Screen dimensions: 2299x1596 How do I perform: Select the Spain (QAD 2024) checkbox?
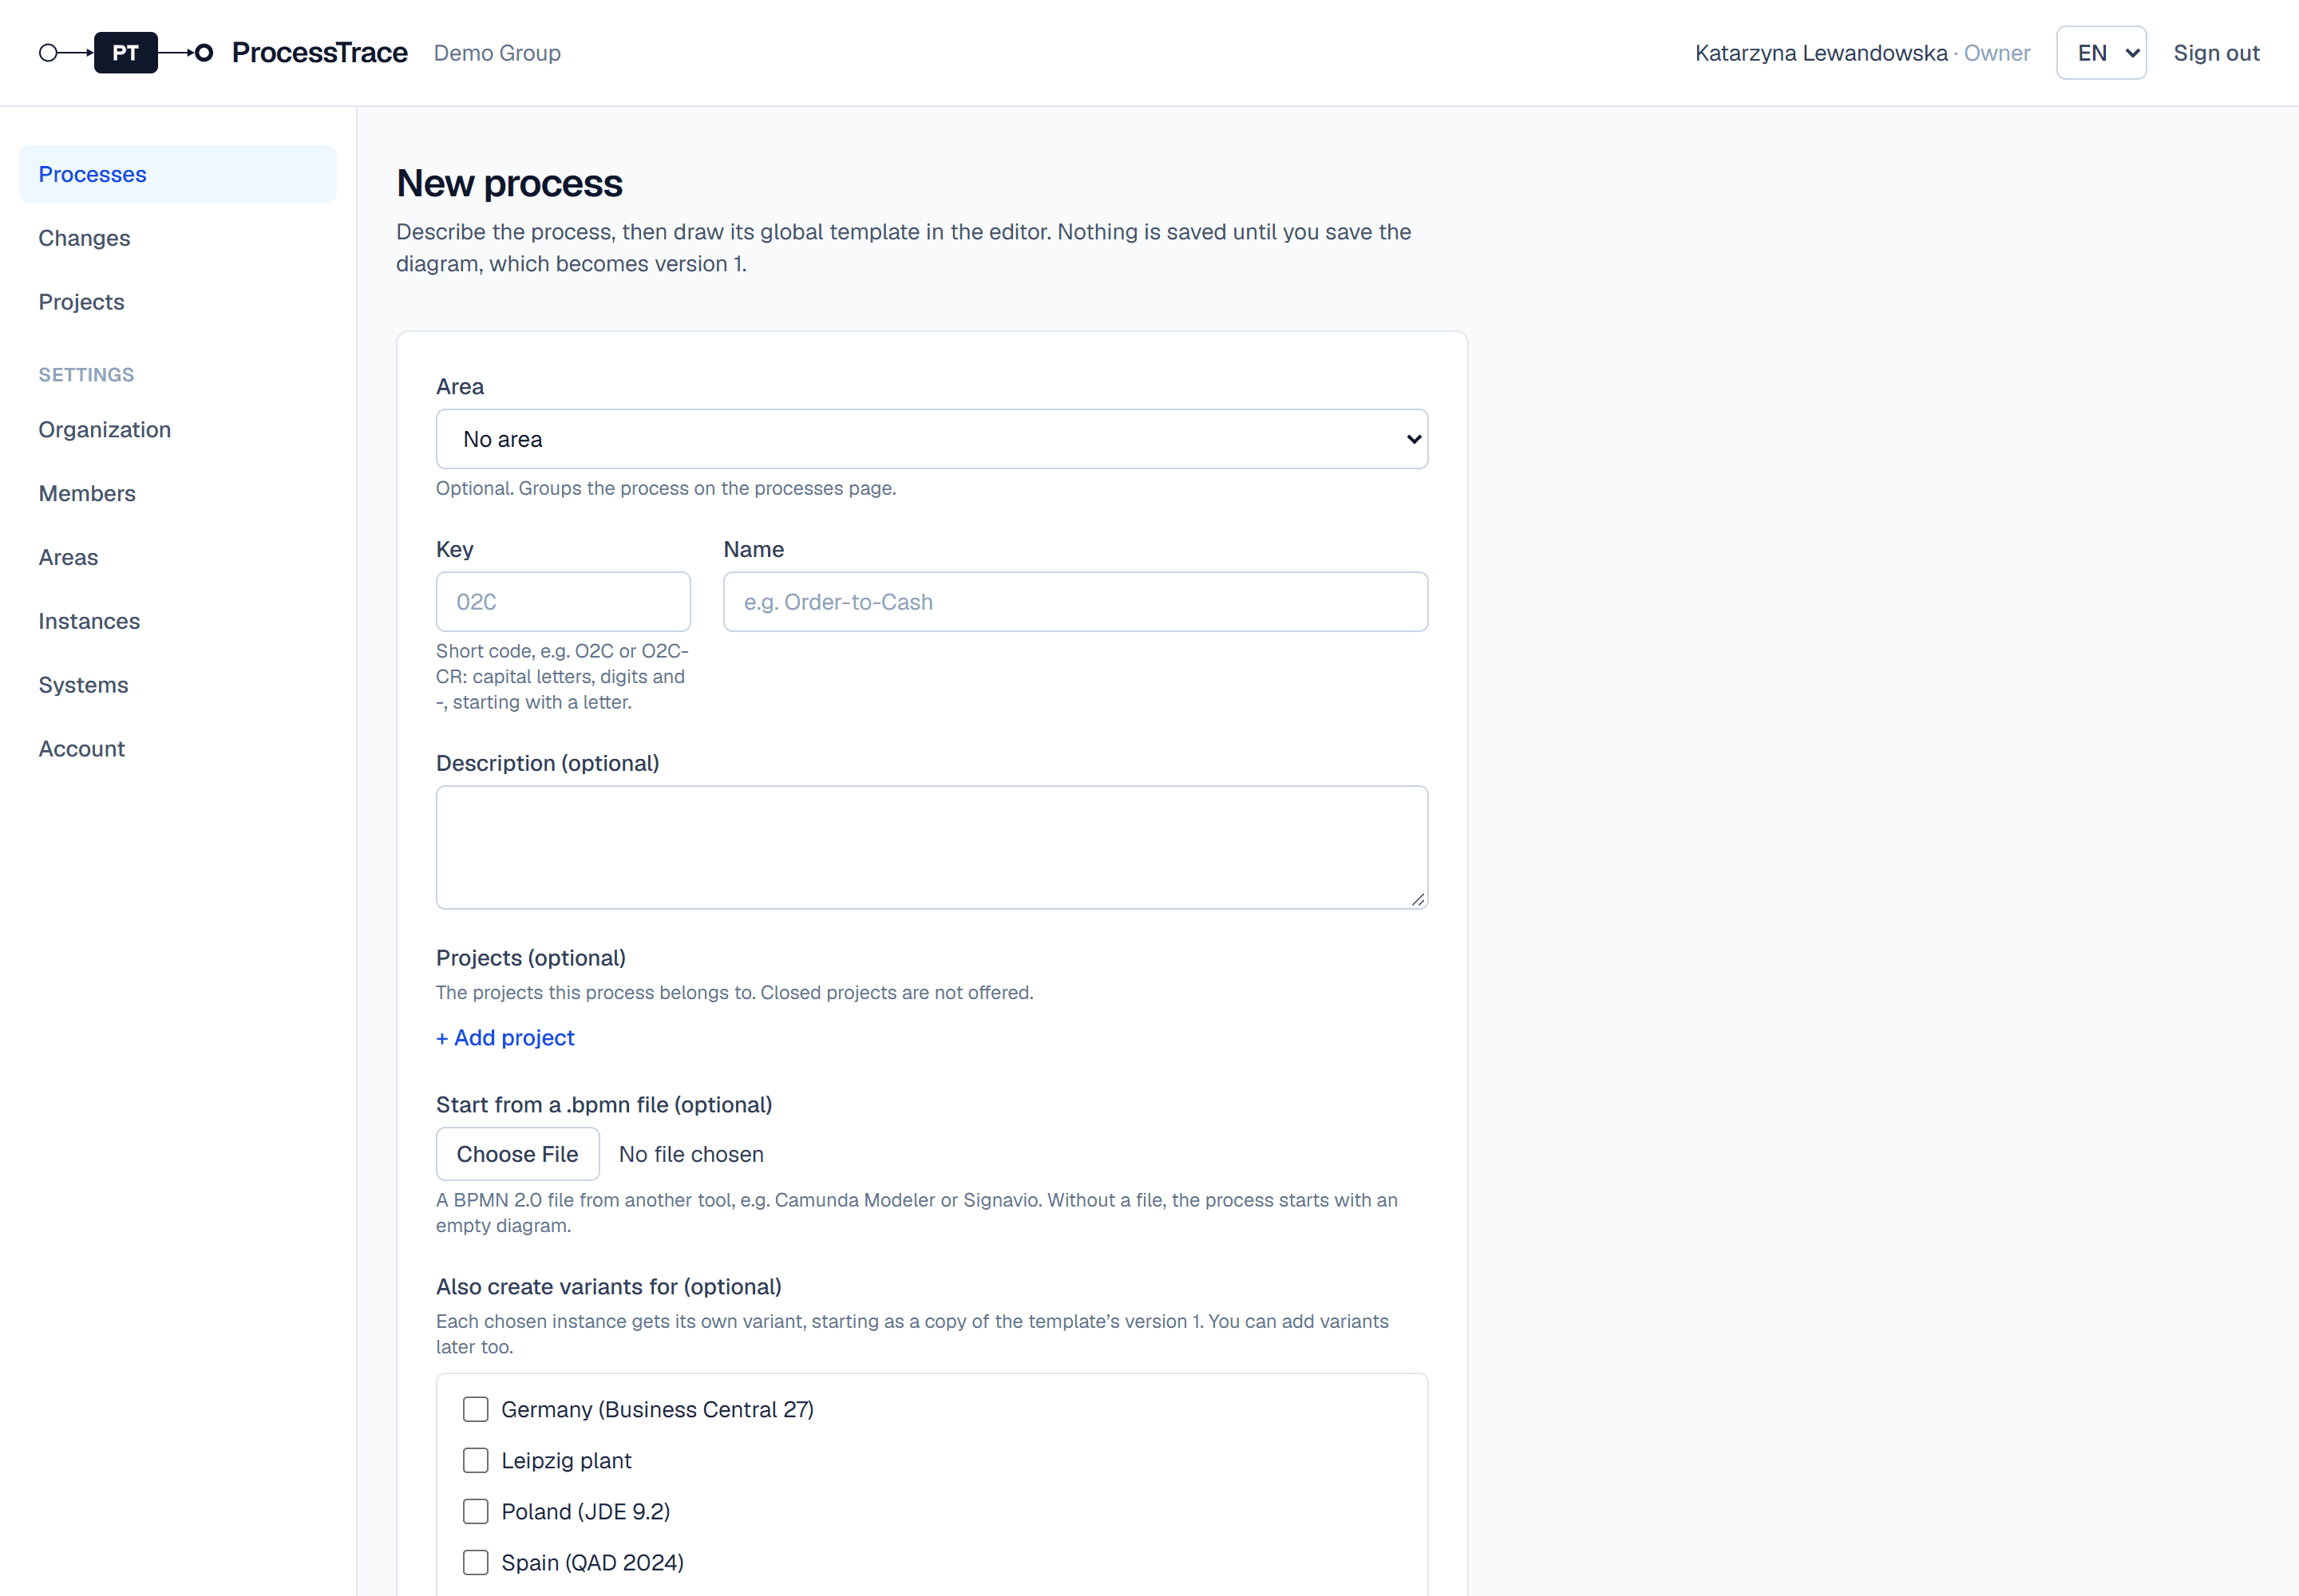[x=475, y=1563]
